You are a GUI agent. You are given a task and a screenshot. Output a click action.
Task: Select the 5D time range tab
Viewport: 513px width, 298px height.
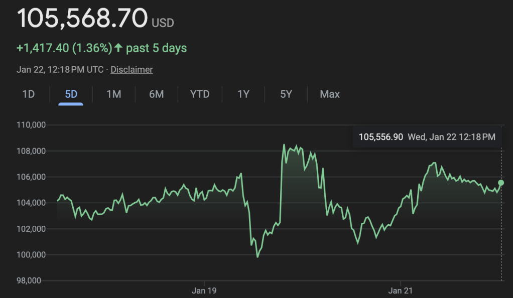click(x=71, y=94)
